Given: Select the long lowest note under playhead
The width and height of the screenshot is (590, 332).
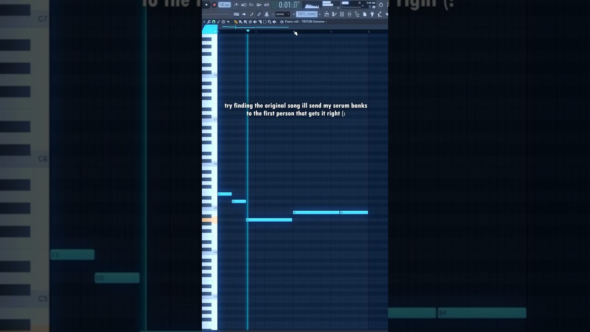Looking at the screenshot, I should pos(269,220).
